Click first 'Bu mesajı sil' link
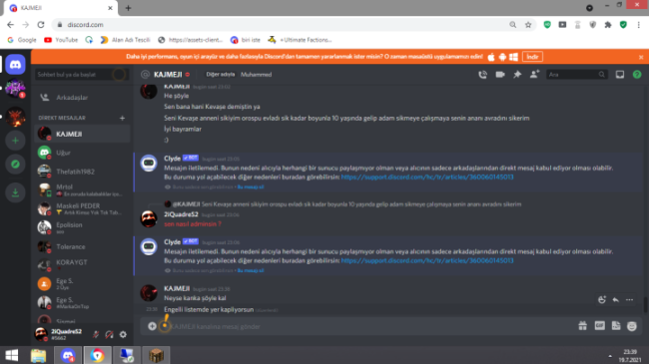649x364 pixels. (251, 186)
